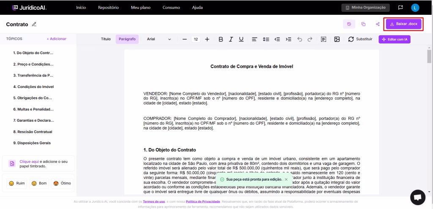Viewport: 433px width, 209px height.
Task: Select the Título style
Action: [x=105, y=39]
